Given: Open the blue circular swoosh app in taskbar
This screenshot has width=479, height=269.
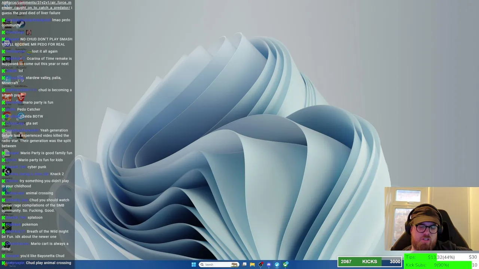Looking at the screenshot, I should (x=277, y=265).
